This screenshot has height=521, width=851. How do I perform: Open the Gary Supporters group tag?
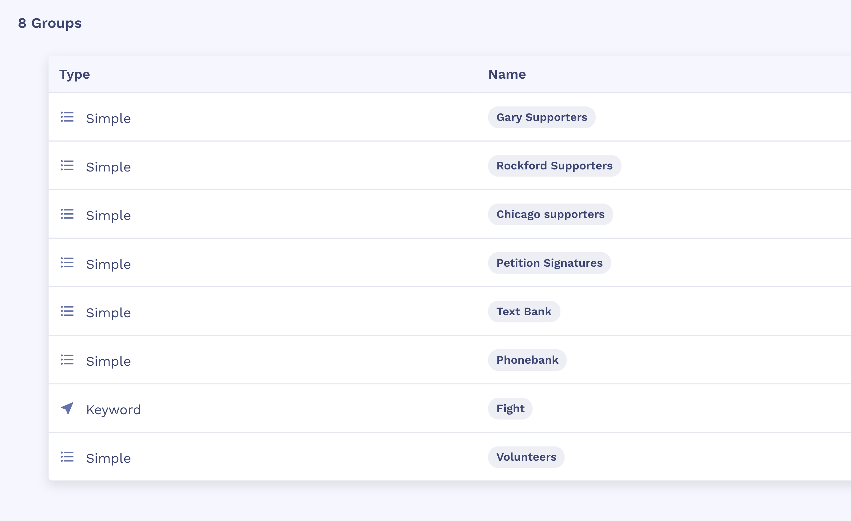point(541,117)
